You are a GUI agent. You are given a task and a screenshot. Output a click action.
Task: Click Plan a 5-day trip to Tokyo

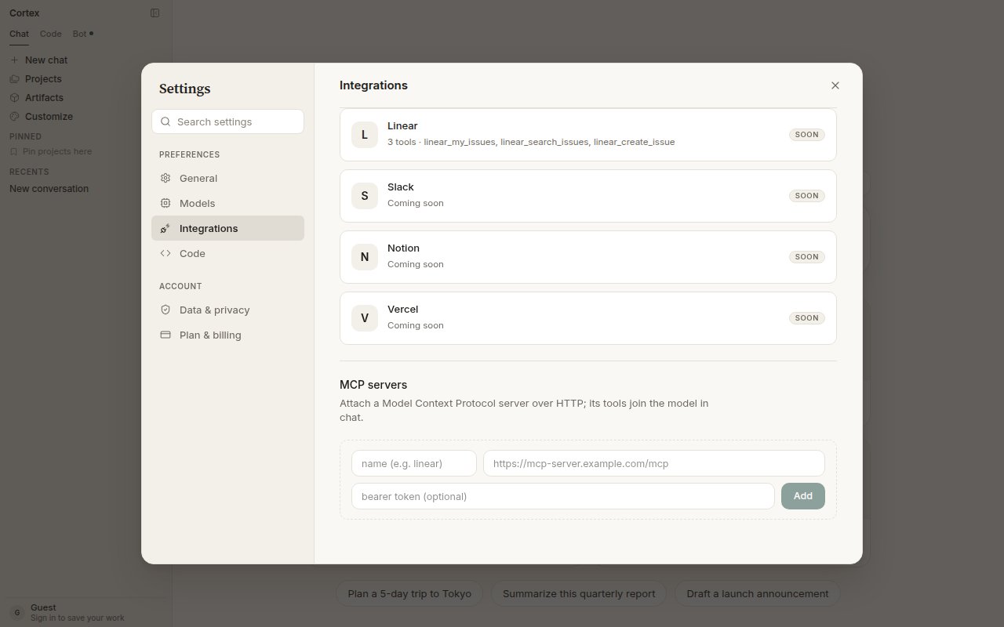click(x=409, y=593)
